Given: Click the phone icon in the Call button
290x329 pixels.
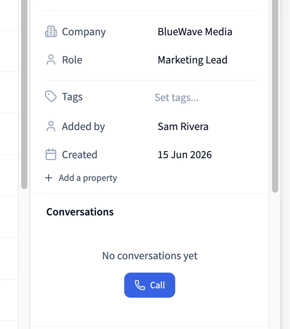Looking at the screenshot, I should pyautogui.click(x=140, y=285).
